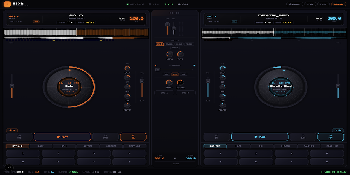This screenshot has width=350, height=175.
Task: Click the Deck A FILTER knob
Action: click(127, 105)
